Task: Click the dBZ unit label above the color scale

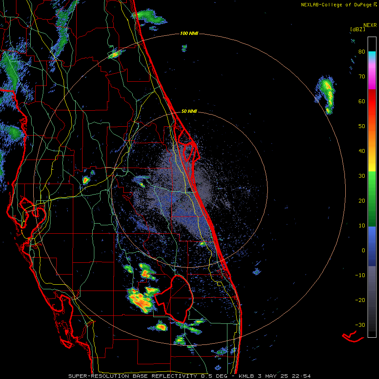Action: point(358,29)
